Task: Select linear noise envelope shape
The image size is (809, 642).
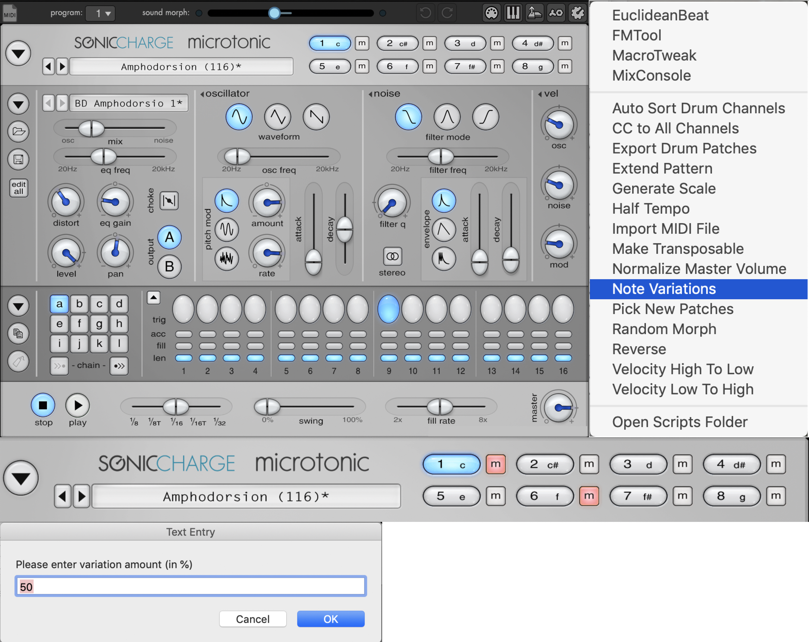Action: [x=444, y=230]
